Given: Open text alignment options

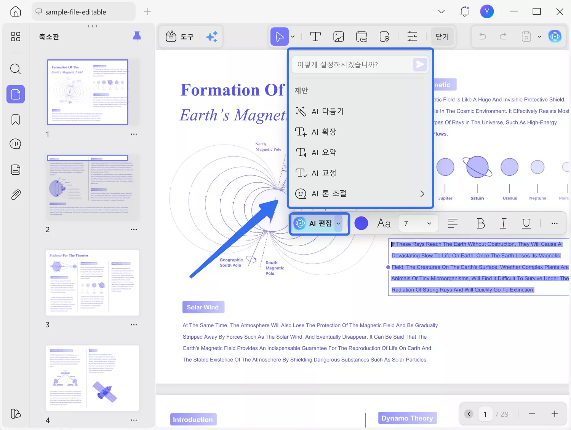Looking at the screenshot, I should point(453,223).
